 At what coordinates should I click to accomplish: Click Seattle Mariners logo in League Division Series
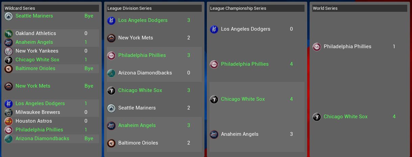tap(111, 108)
